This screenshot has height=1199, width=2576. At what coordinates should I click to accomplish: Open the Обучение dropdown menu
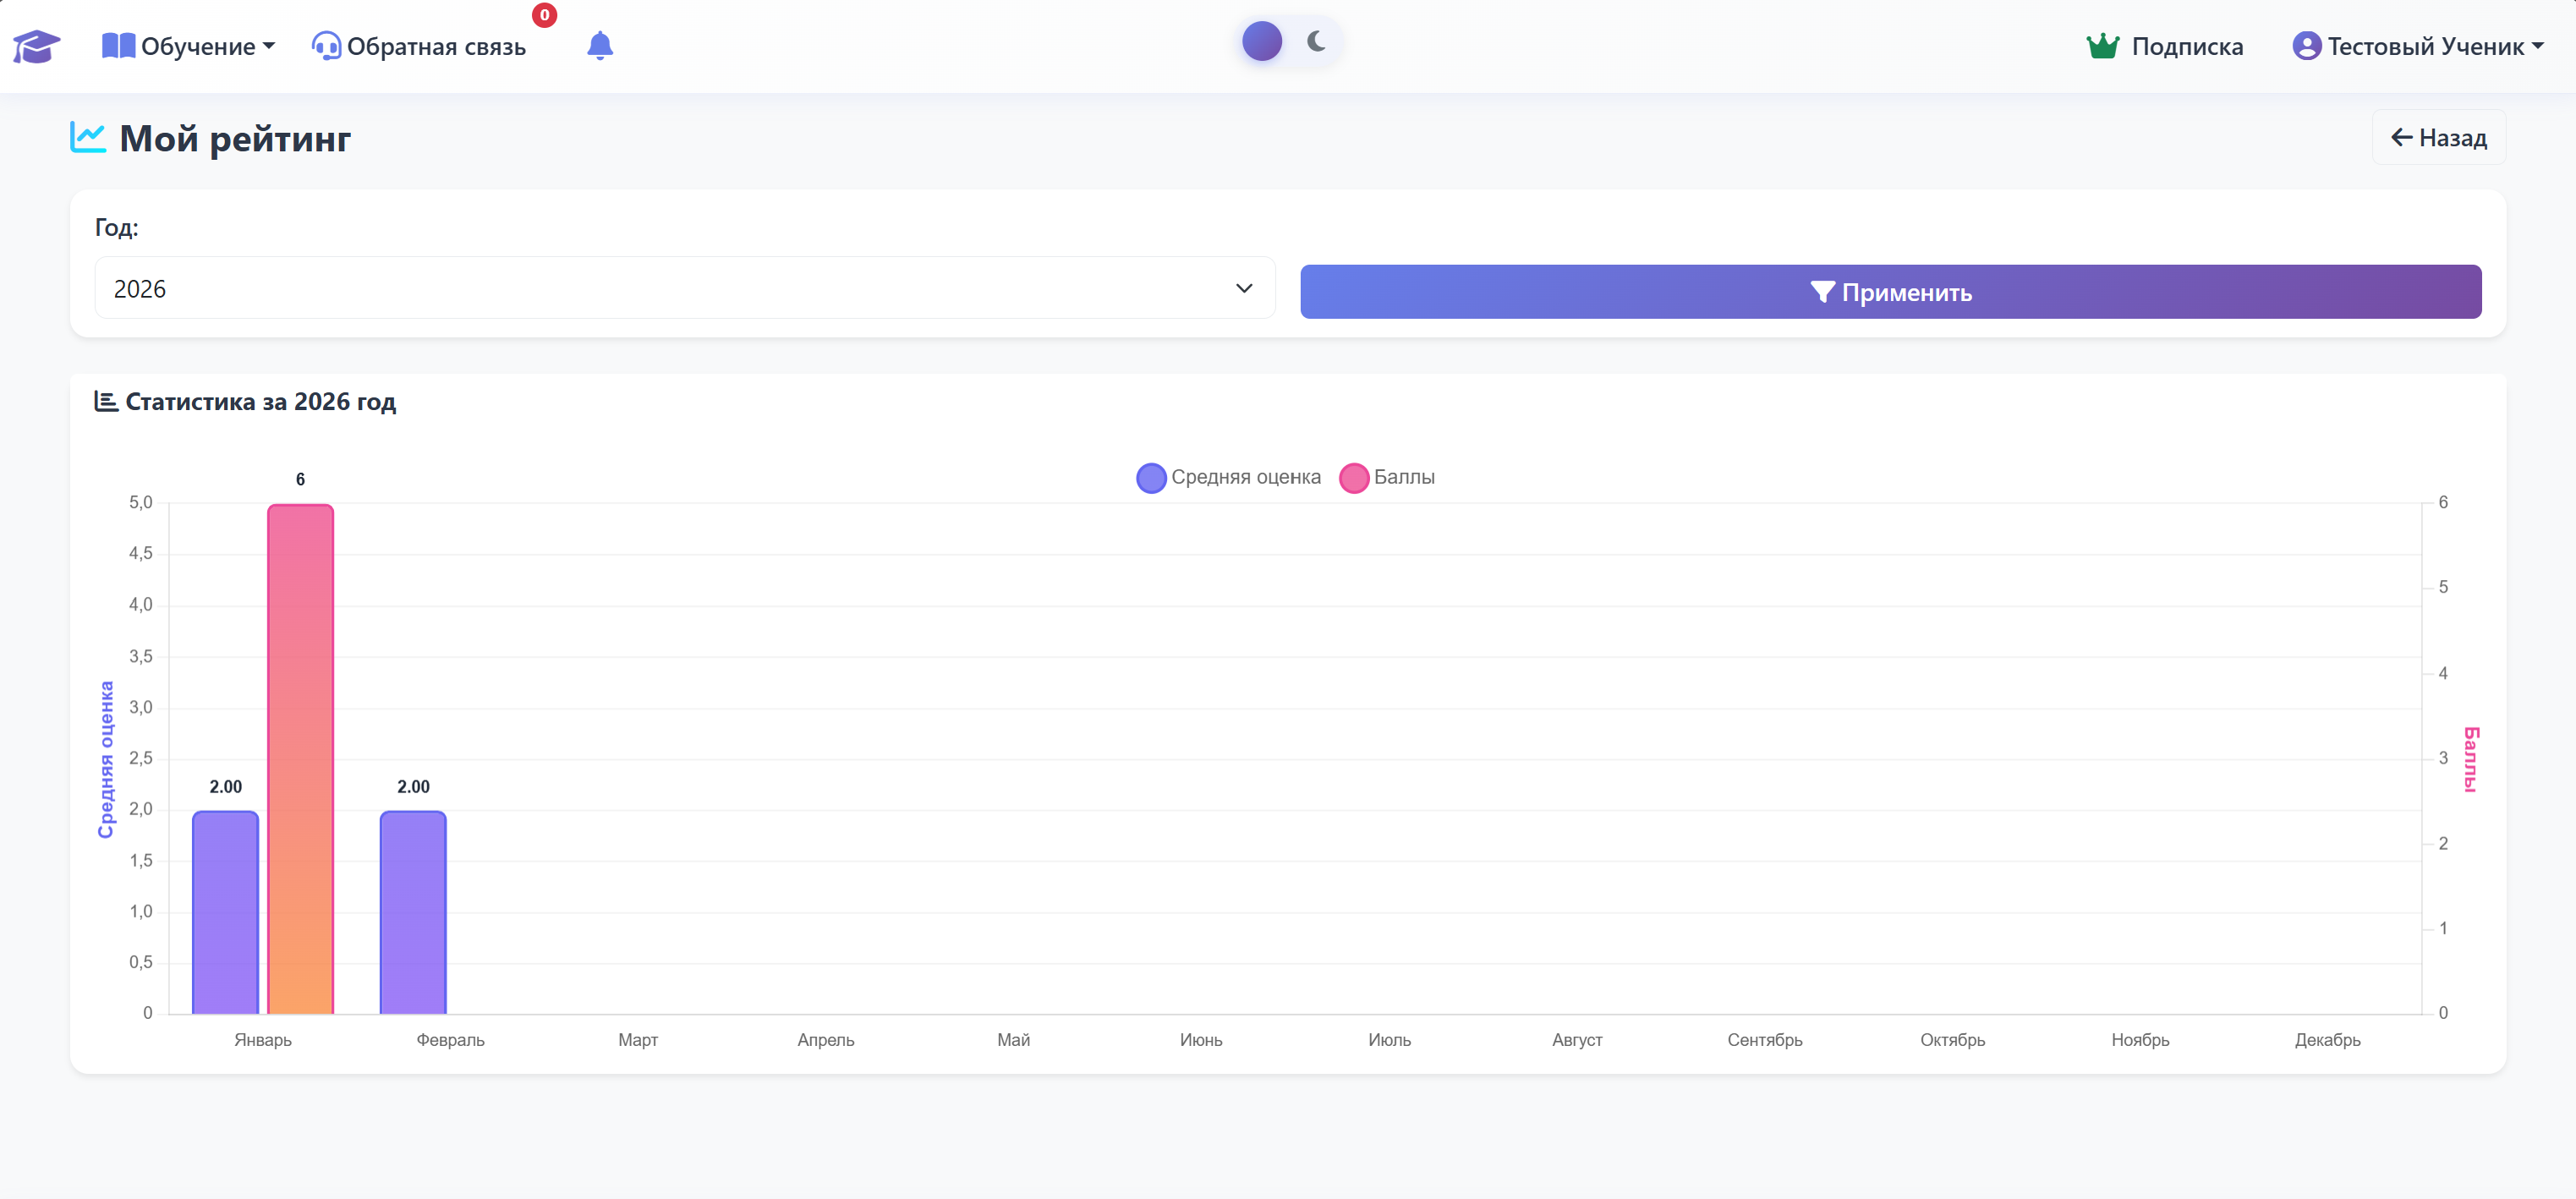pos(188,46)
